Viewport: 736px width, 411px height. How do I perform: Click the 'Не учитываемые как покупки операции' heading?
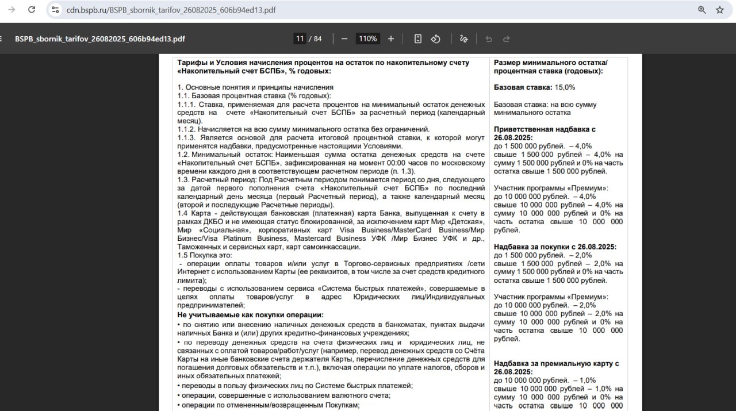pos(250,315)
